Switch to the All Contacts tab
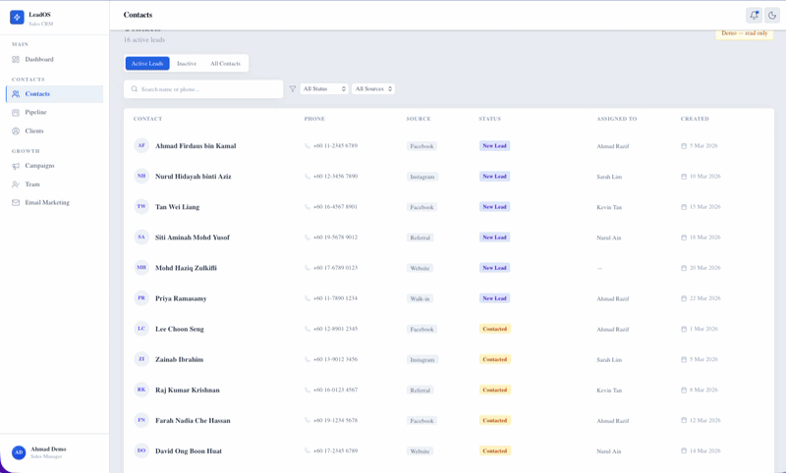The height and width of the screenshot is (473, 786). coord(225,64)
